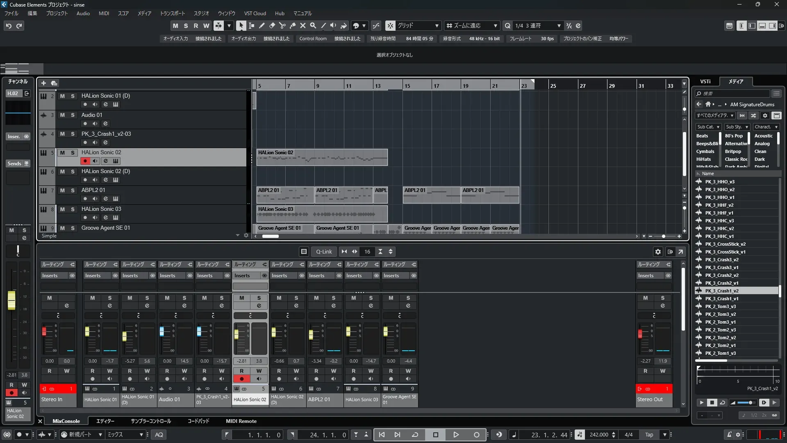Screen dimensions: 787x443
Task: Open the MIDI menu
Action: coord(104,14)
